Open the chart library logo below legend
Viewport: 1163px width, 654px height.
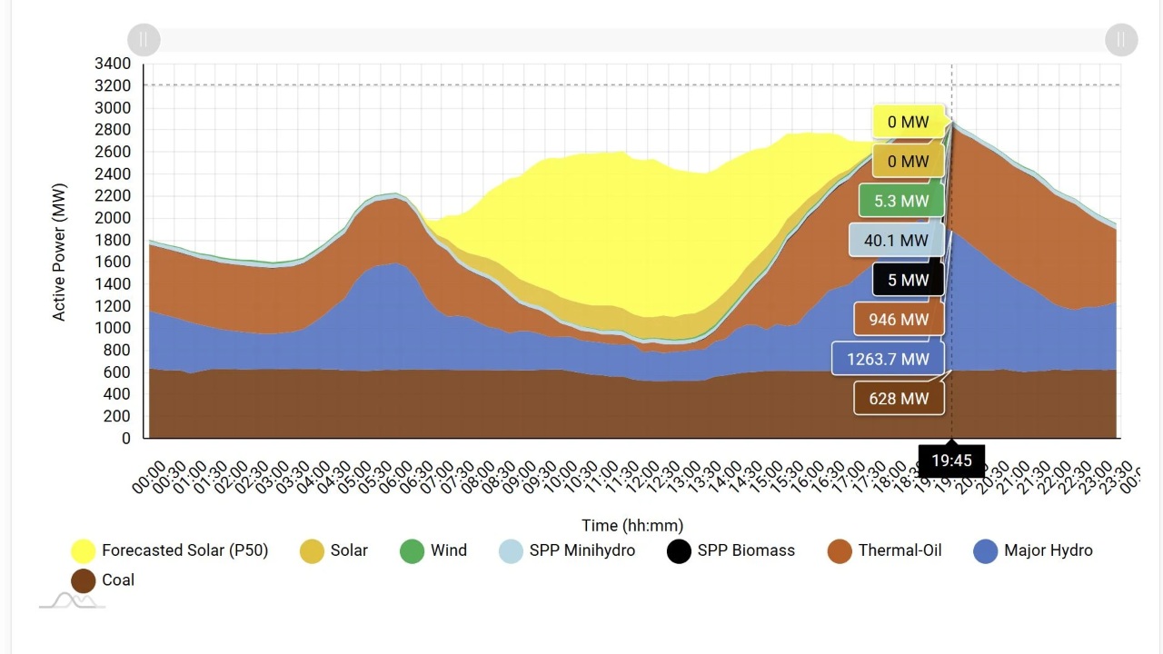point(72,600)
